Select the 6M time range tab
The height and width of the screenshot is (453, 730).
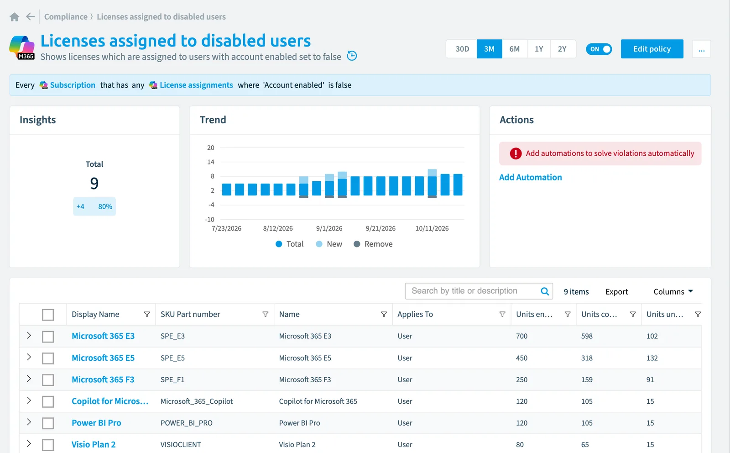(x=515, y=49)
